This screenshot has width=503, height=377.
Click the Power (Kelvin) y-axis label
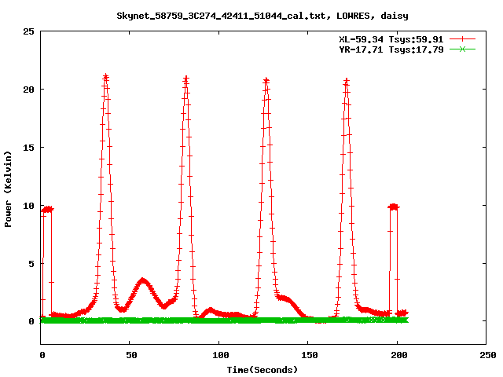[x=9, y=188]
